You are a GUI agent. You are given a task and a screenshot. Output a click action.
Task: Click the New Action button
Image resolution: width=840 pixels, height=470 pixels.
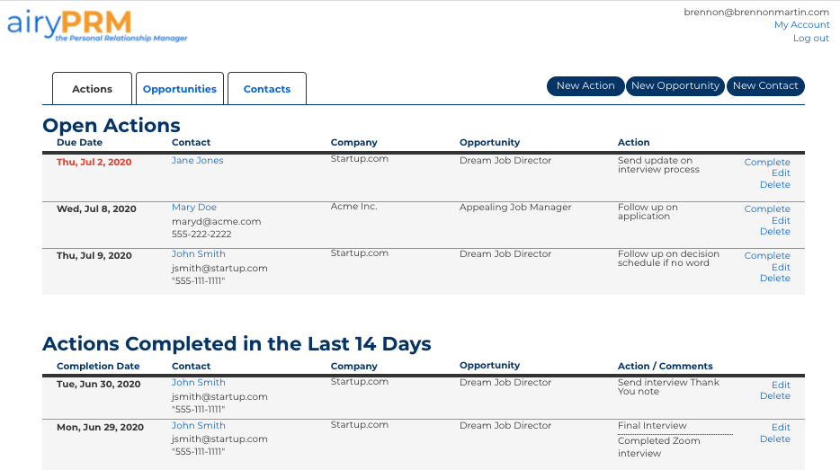585,86
